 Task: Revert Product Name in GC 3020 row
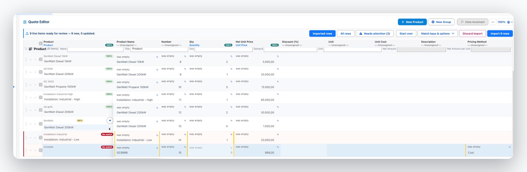point(157,83)
